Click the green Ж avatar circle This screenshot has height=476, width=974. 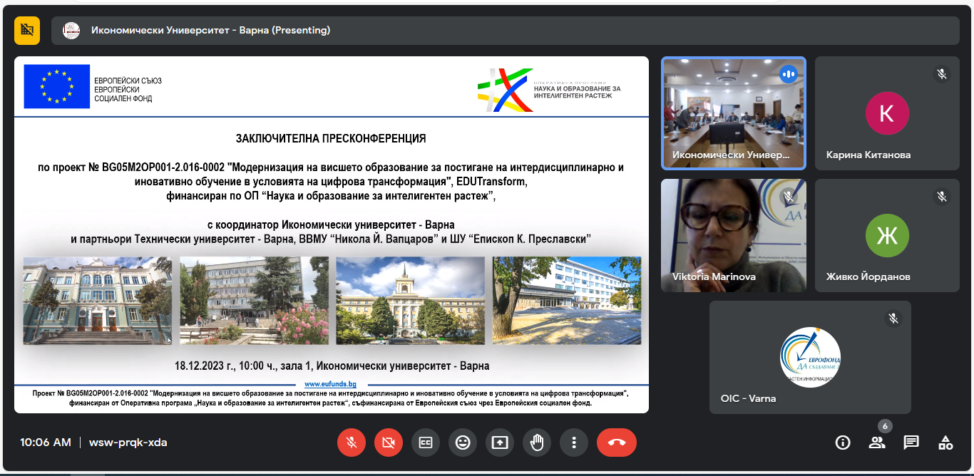click(x=887, y=235)
